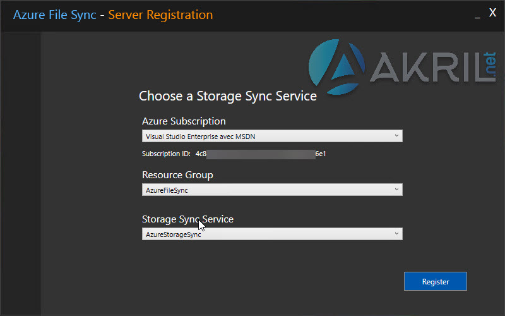Click the Resource Group label
Image resolution: width=505 pixels, height=316 pixels.
(x=177, y=175)
